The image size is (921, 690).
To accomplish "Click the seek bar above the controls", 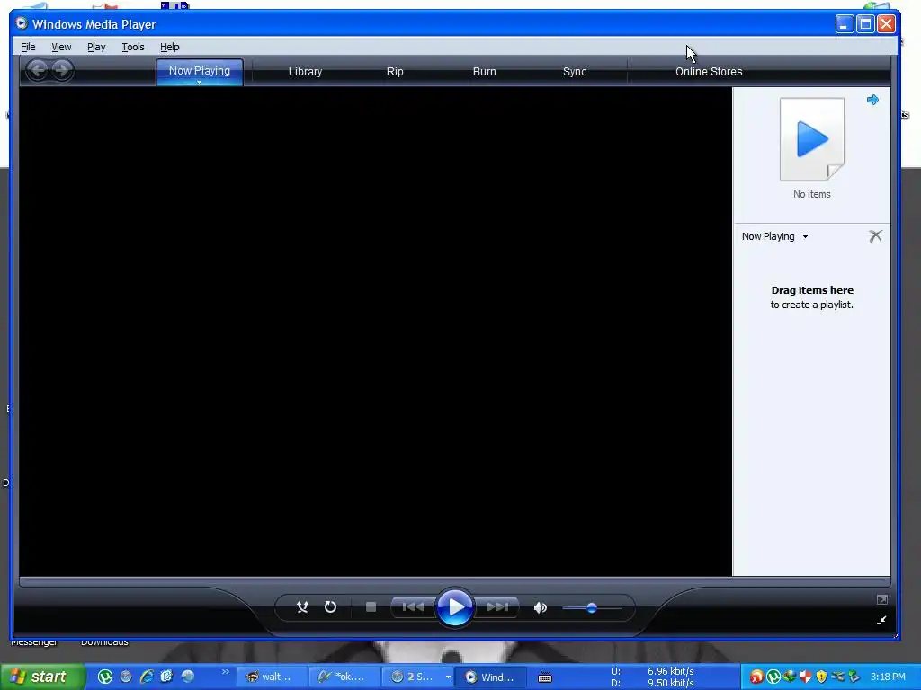I will coord(455,581).
